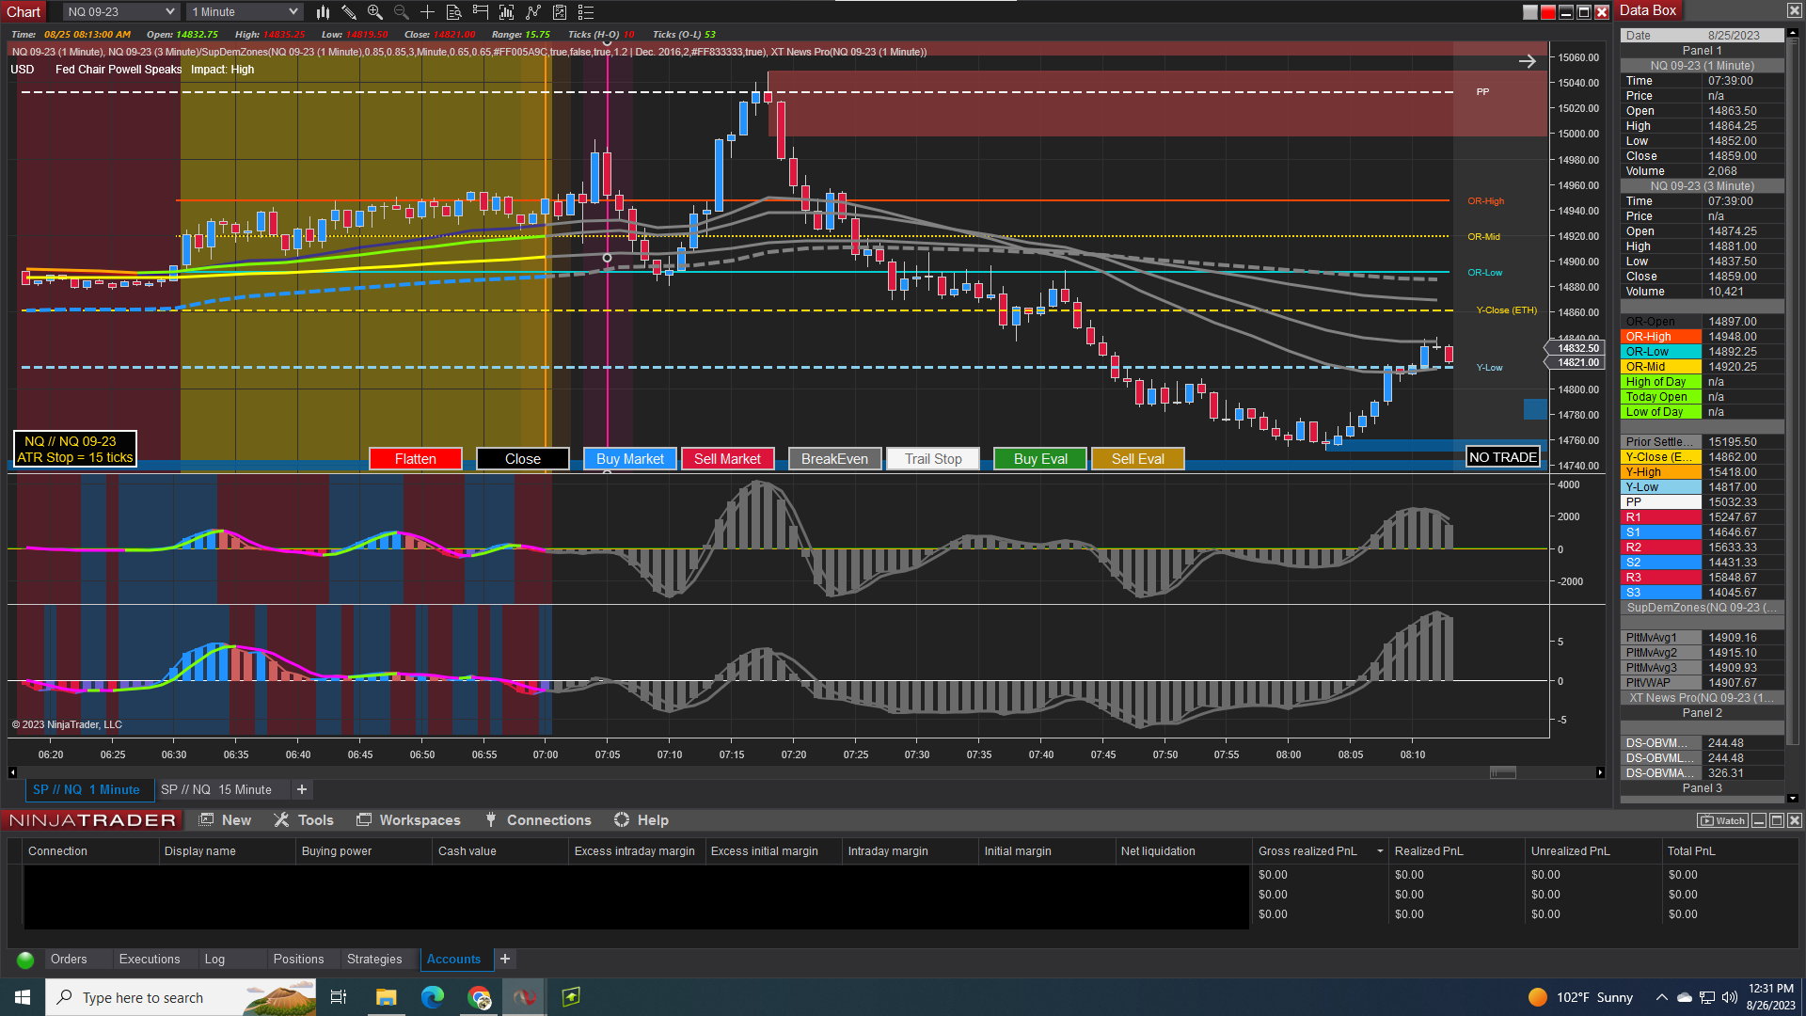The height and width of the screenshot is (1016, 1806).
Task: Toggle the Trail Stop button
Action: 934,459
